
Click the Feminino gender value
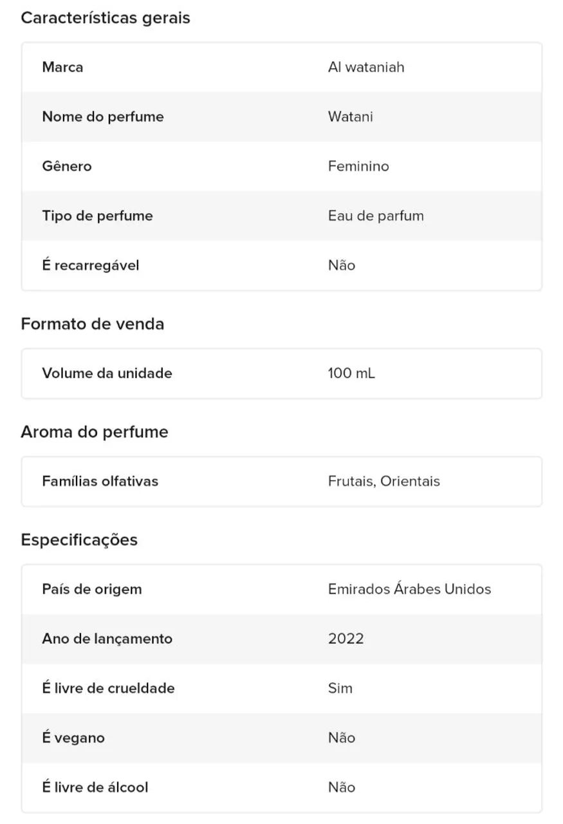[358, 166]
